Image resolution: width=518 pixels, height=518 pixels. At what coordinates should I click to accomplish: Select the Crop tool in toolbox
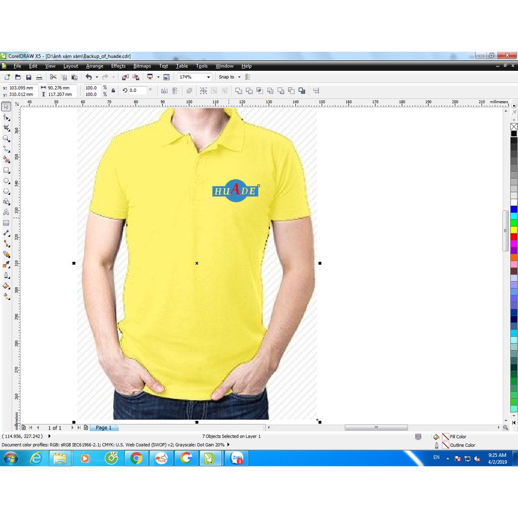(7, 127)
